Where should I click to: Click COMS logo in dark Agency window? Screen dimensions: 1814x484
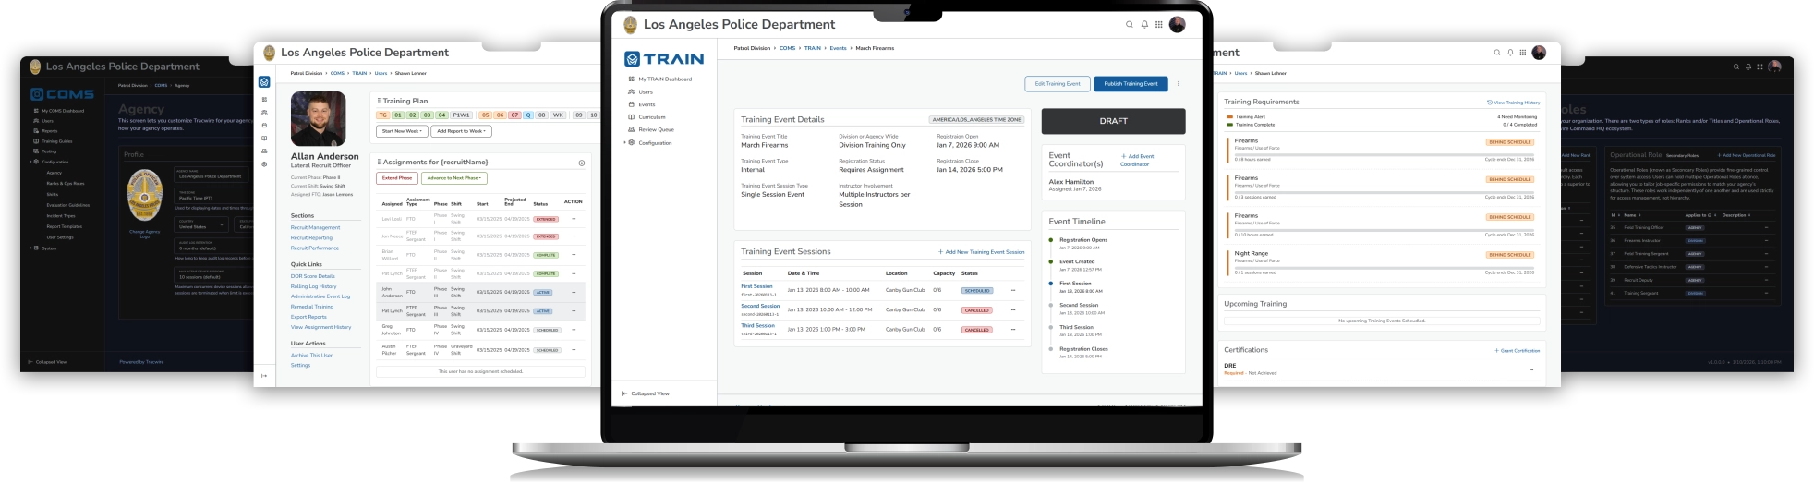pos(62,94)
